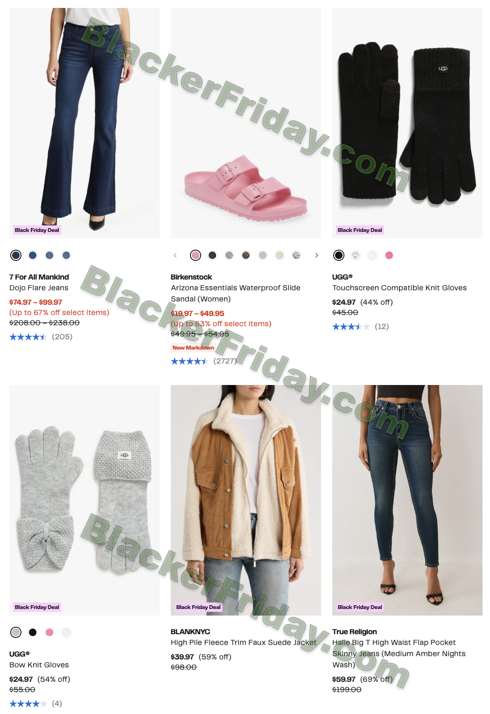Select black color for UGG Bow Knit Gloves

[x=33, y=632]
